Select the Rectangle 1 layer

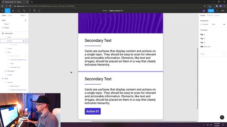[11, 71]
